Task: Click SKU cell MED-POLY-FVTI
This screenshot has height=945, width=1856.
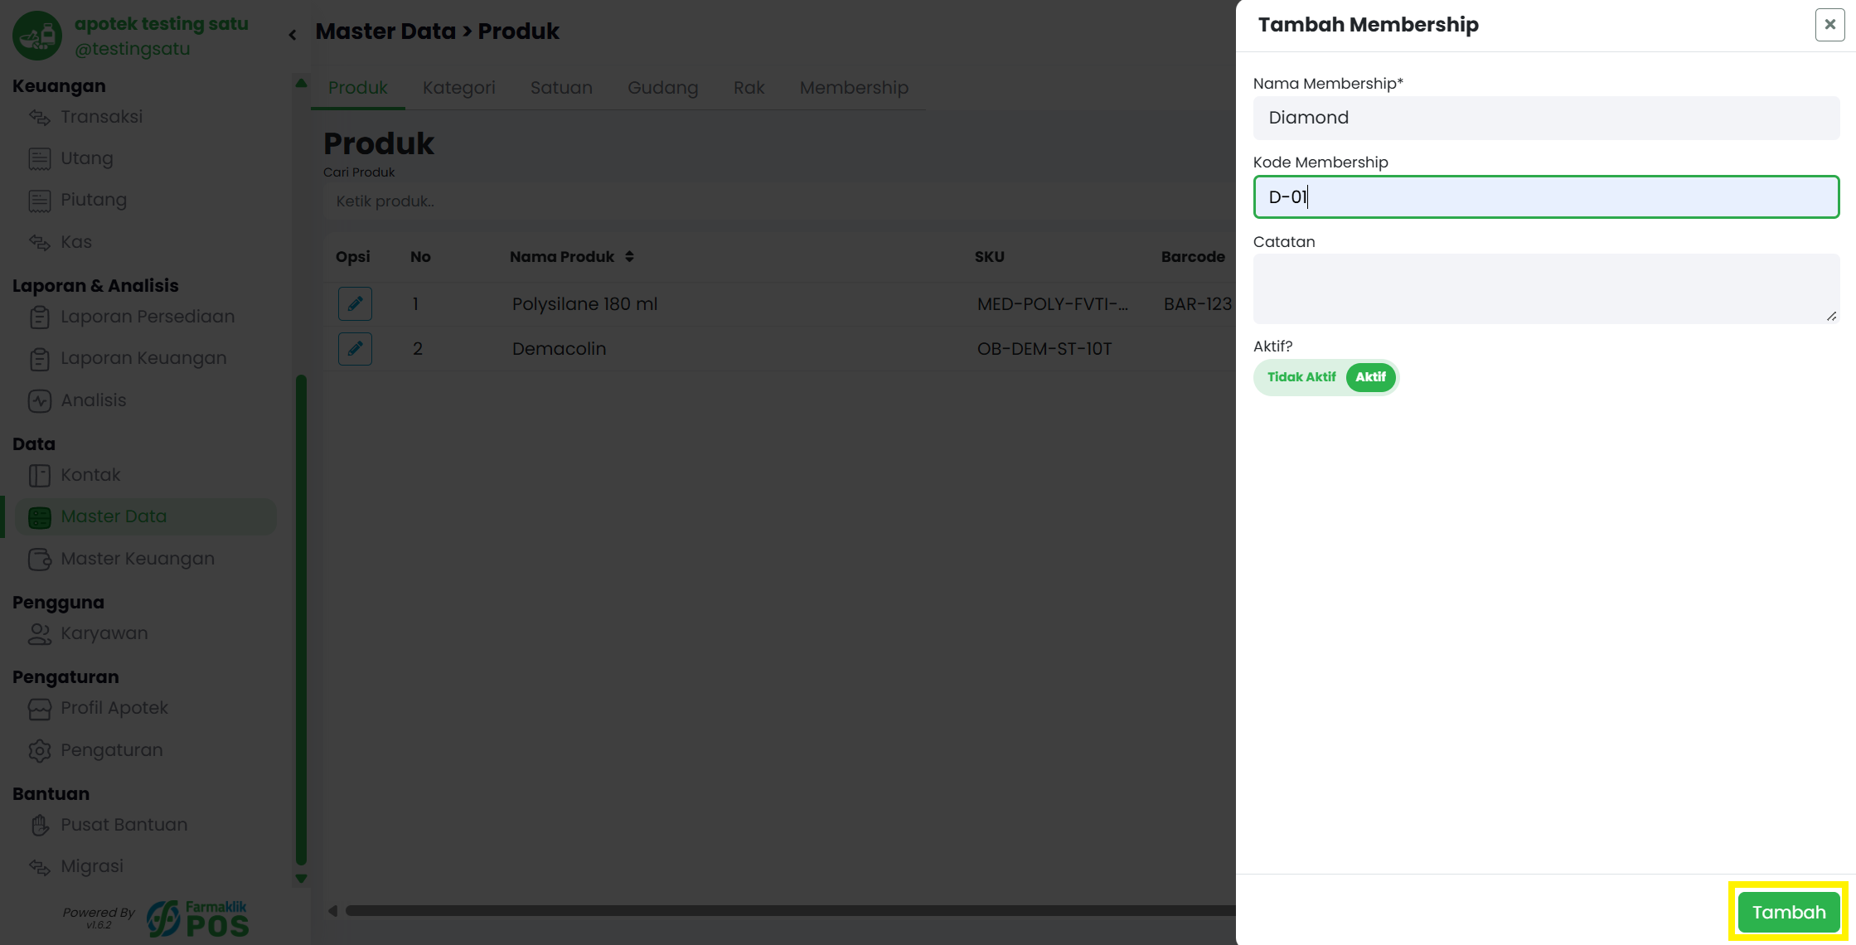Action: (1052, 304)
